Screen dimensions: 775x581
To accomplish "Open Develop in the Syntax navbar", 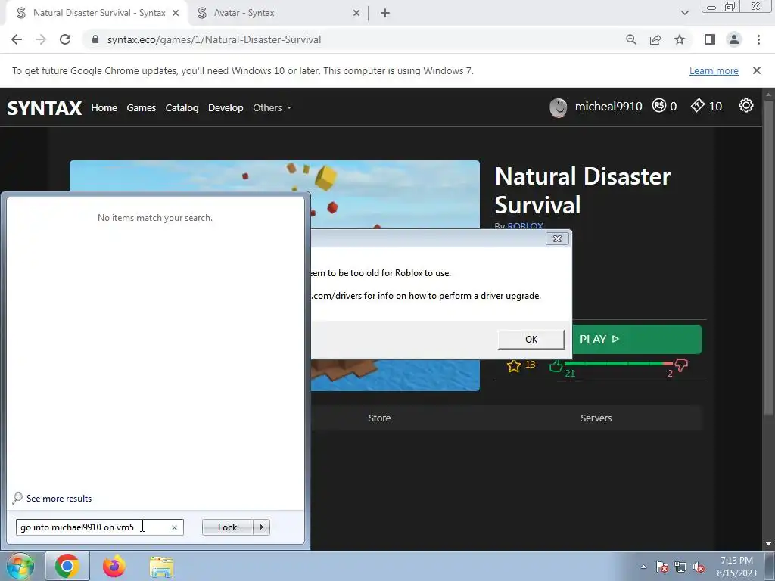I will click(226, 107).
